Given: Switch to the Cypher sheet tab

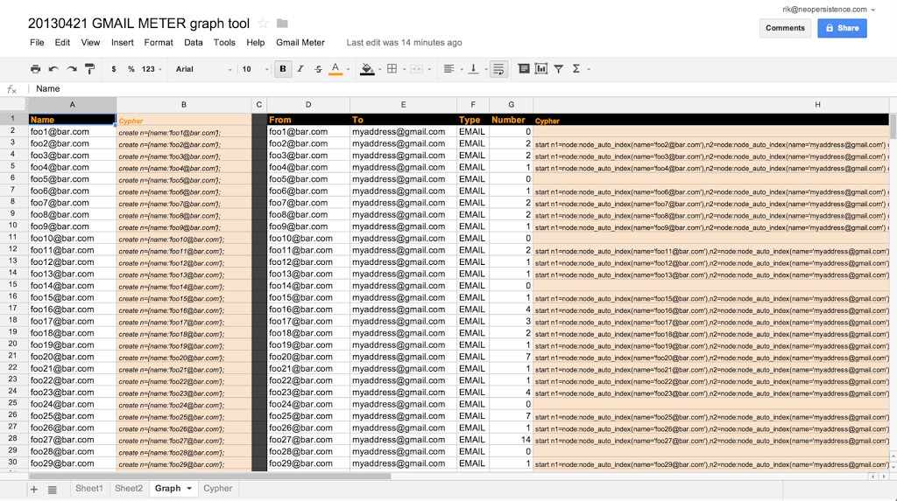Looking at the screenshot, I should click(218, 489).
